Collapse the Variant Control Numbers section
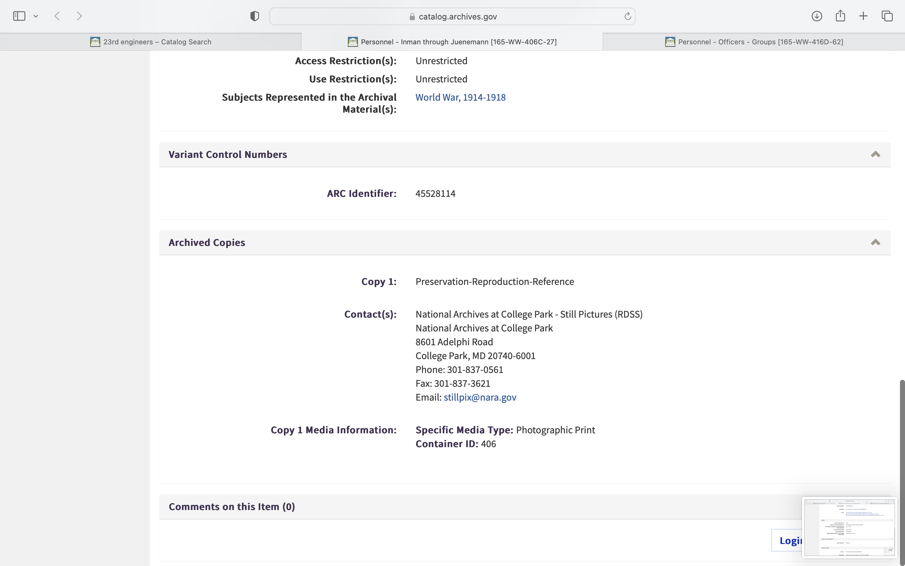 click(x=875, y=154)
